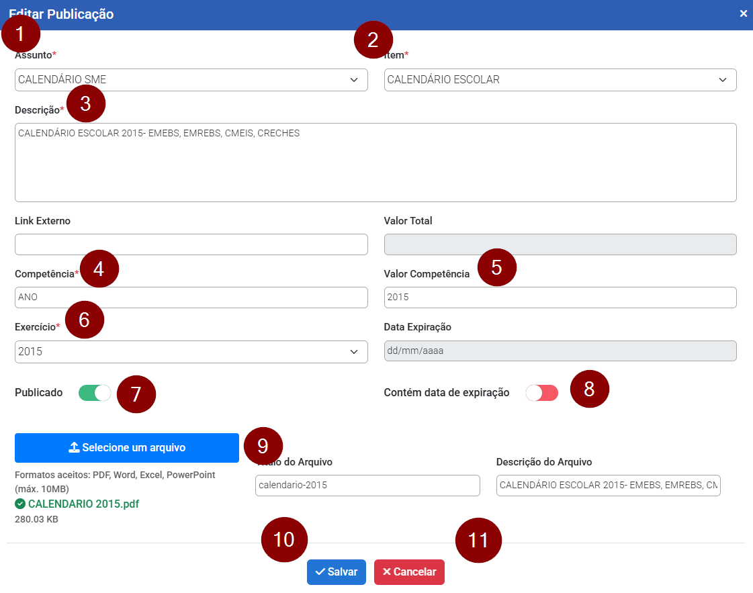The image size is (753, 593).
Task: Click the numbered badge 5 marker
Action: [x=496, y=267]
